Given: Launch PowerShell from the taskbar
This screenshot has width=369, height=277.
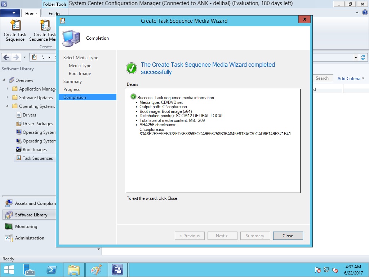Looking at the screenshot, I should click(52, 270).
